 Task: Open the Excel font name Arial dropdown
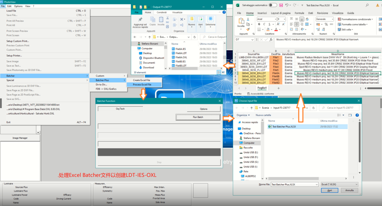(x=275, y=19)
